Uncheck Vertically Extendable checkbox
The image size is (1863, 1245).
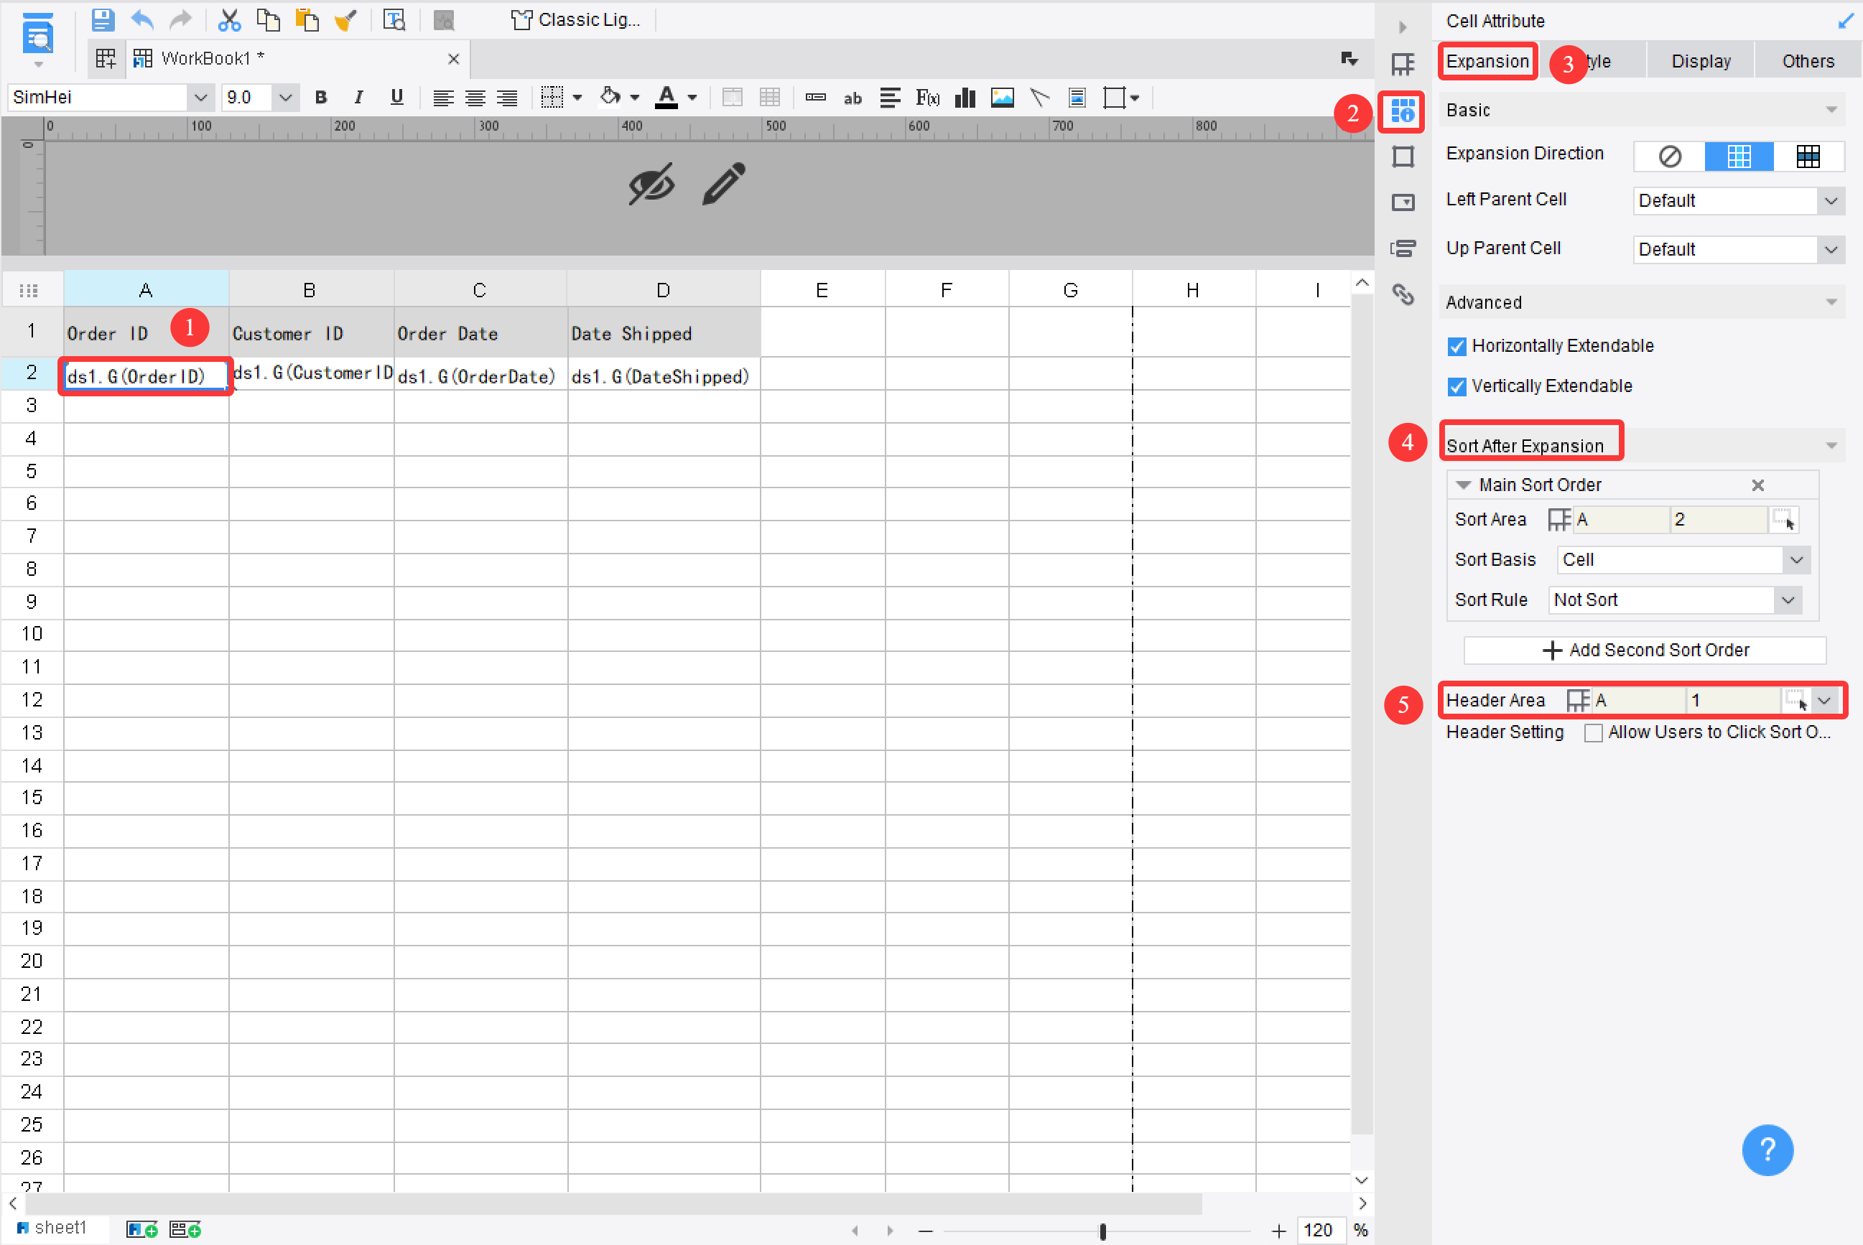point(1457,387)
